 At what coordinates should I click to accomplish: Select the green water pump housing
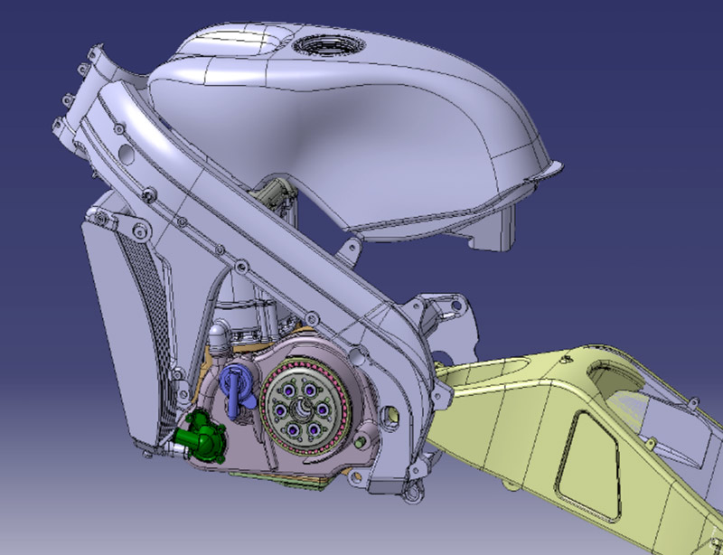click(202, 437)
